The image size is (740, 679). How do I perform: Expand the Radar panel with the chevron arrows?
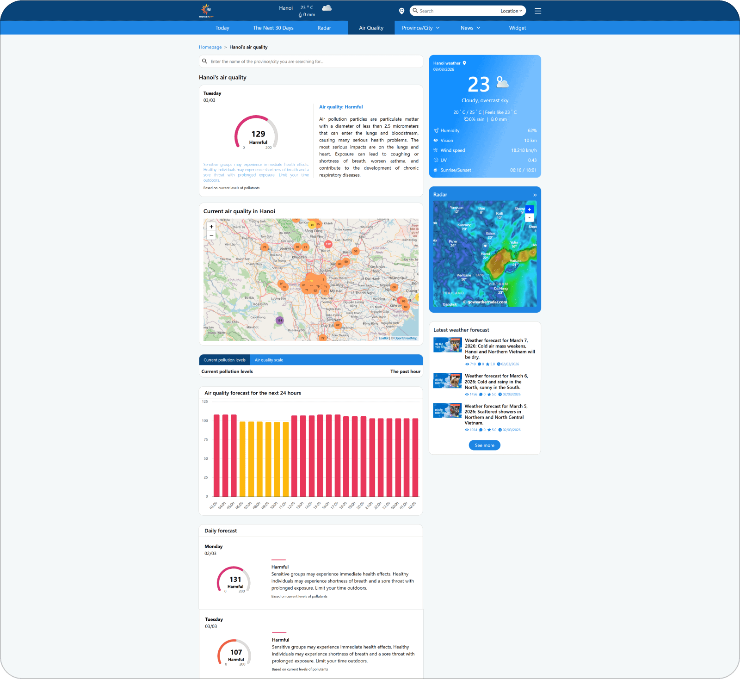coord(534,195)
